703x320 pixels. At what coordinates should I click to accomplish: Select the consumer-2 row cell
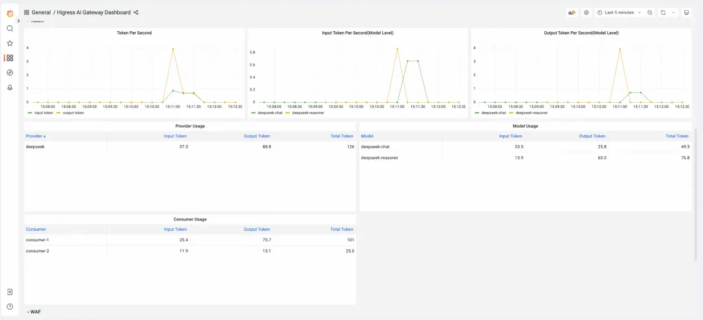66,251
